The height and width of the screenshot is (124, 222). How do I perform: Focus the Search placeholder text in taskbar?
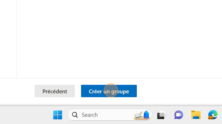pyautogui.click(x=90, y=115)
